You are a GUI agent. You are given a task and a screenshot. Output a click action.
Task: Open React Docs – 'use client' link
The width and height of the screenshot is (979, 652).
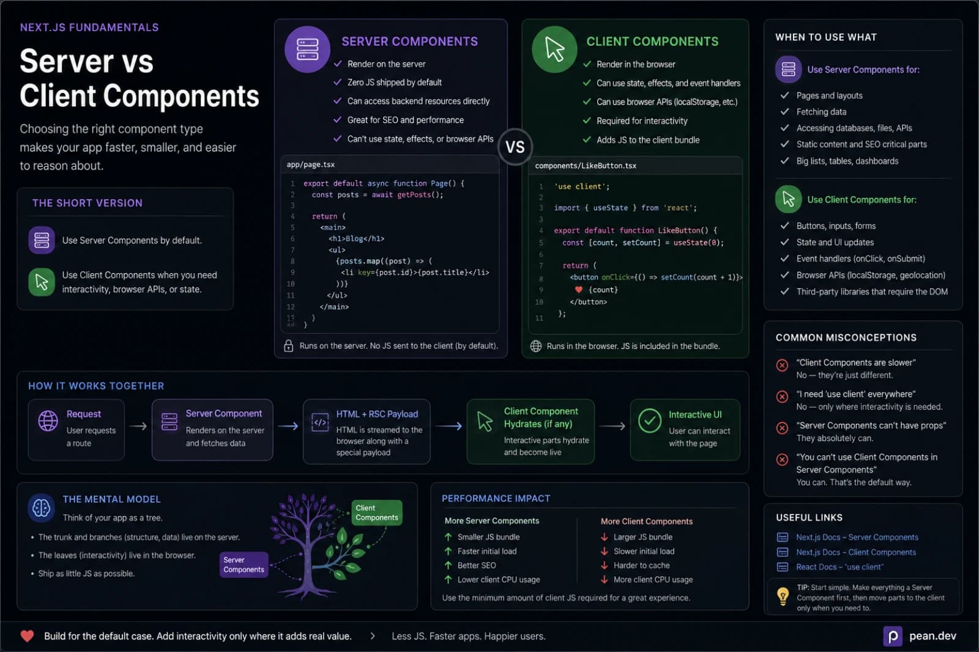839,567
